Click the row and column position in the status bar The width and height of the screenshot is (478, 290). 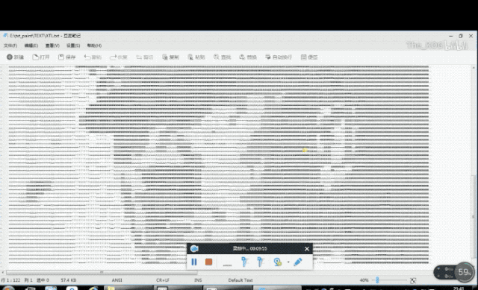pyautogui.click(x=16, y=280)
